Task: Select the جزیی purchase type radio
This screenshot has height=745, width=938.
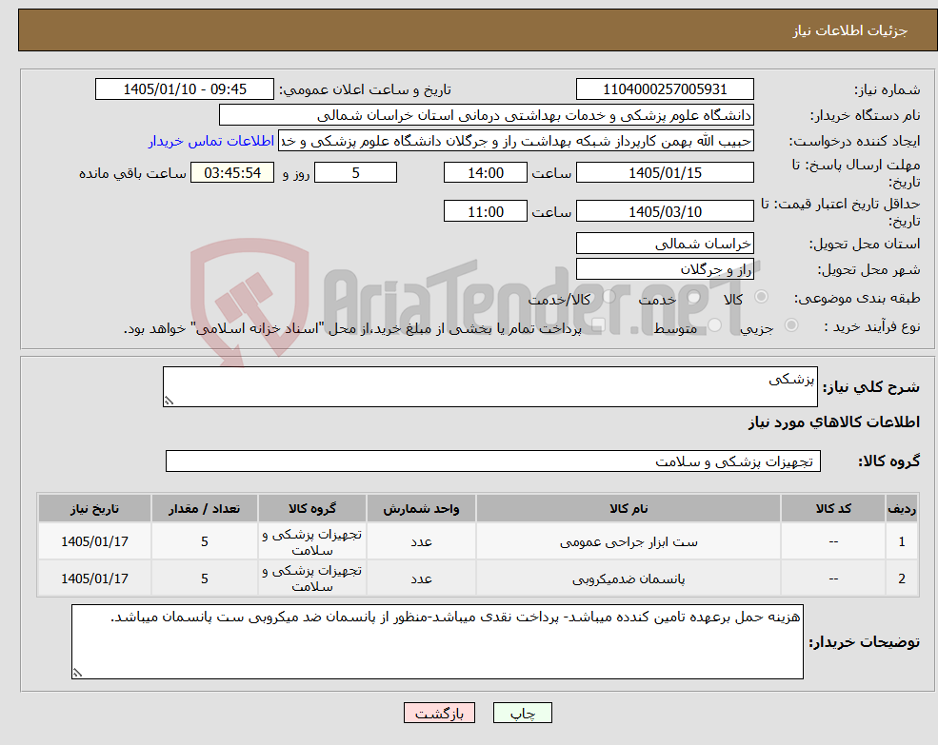Action: click(790, 324)
